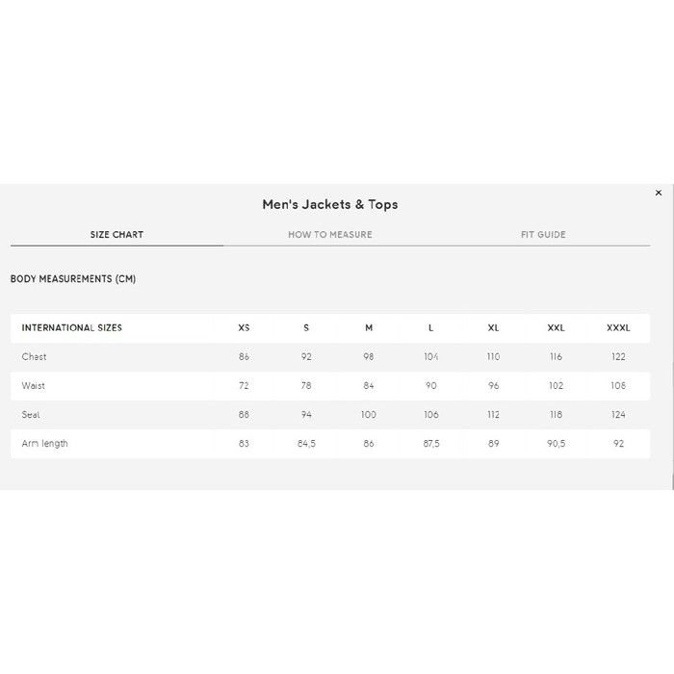Close the Men's Jackets & Tops size popup

pyautogui.click(x=659, y=193)
